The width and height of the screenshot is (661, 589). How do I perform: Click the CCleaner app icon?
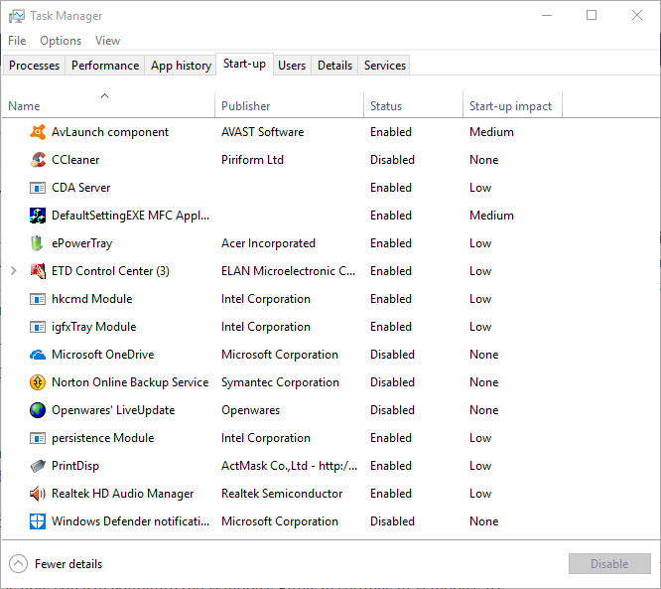[38, 160]
